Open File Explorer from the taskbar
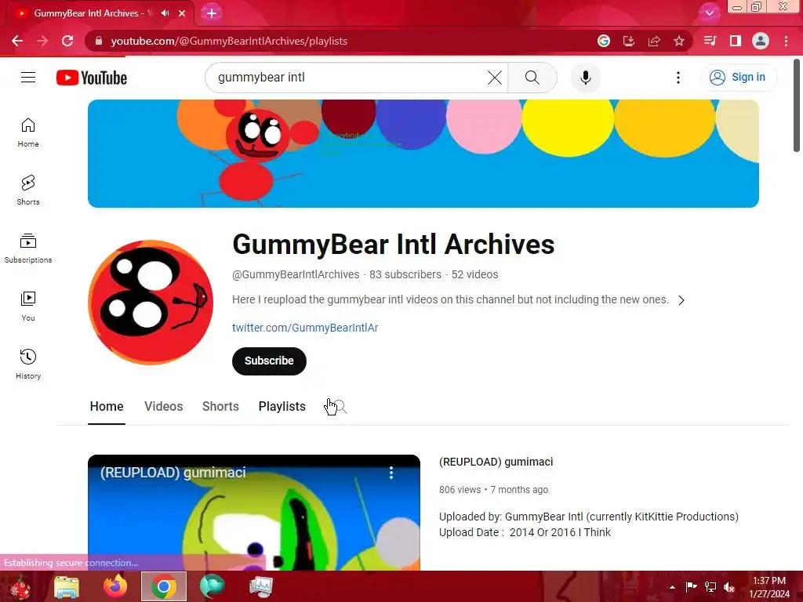This screenshot has height=602, width=803. click(67, 586)
